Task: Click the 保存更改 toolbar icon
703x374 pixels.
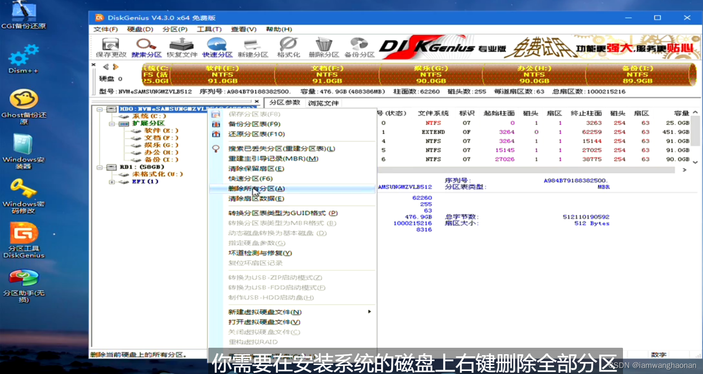Action: 111,47
